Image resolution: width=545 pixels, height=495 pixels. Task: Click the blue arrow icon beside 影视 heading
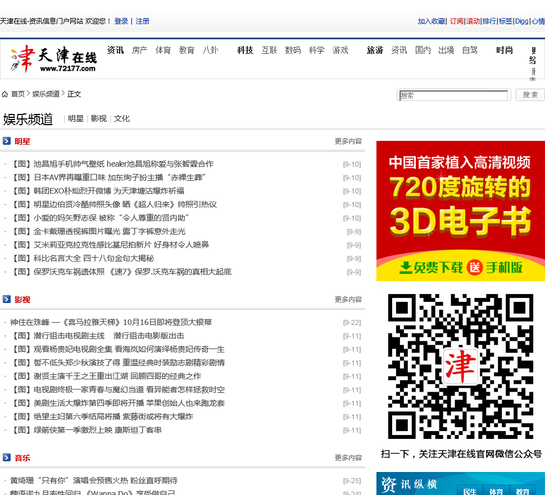click(7, 299)
